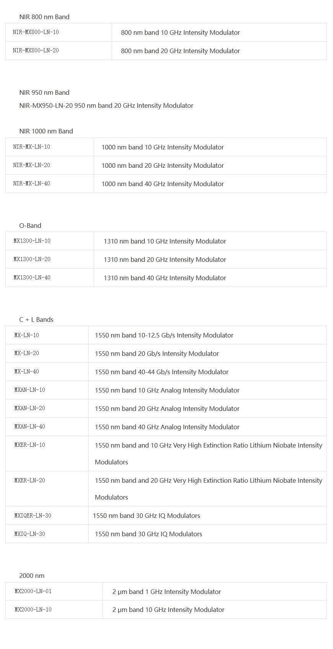The height and width of the screenshot is (649, 333).
Task: Select 1550 nm band 20 Gb/s description
Action: pyautogui.click(x=157, y=354)
